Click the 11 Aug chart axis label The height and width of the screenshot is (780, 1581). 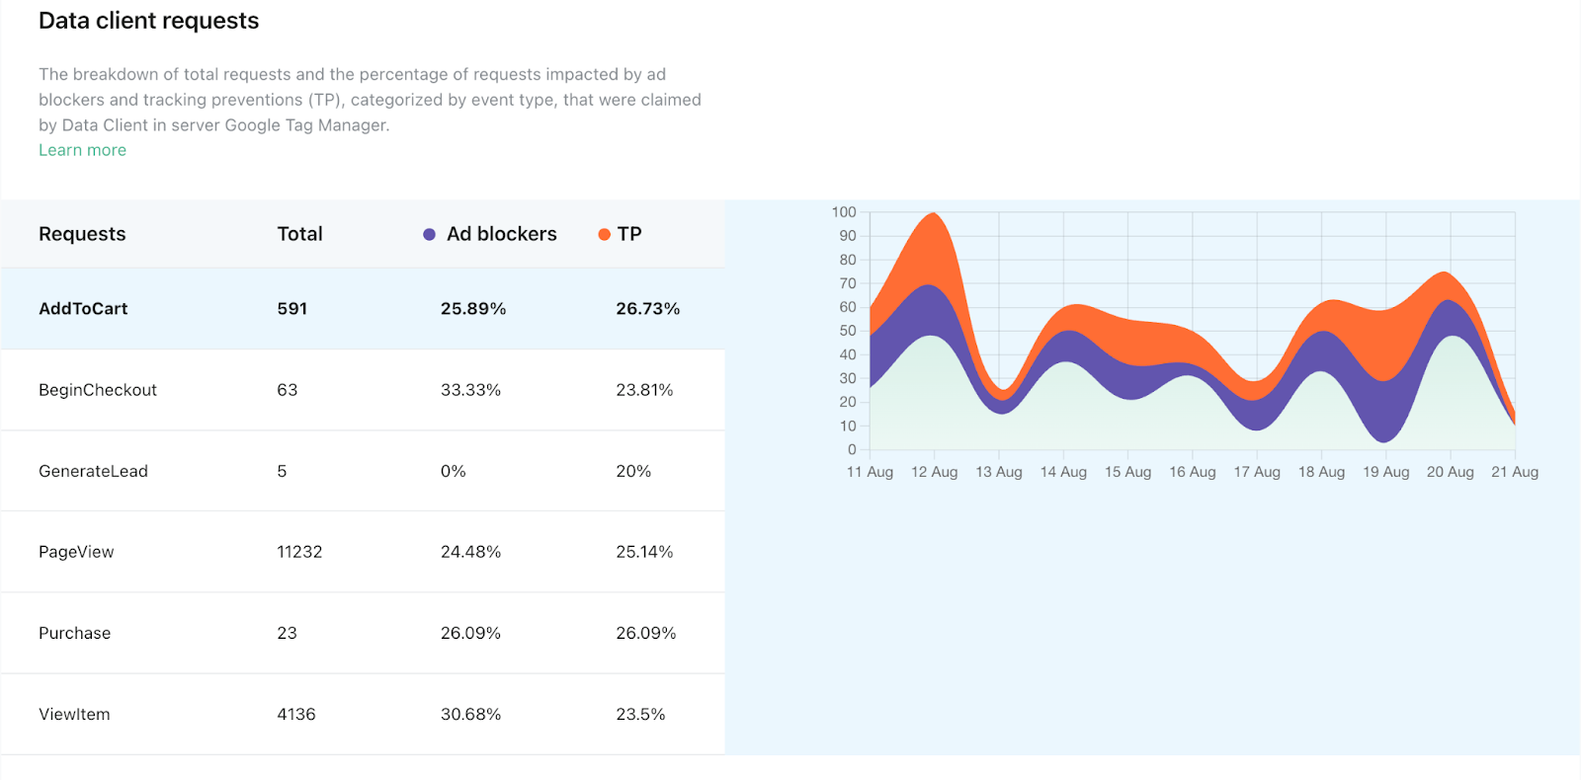[x=870, y=472]
